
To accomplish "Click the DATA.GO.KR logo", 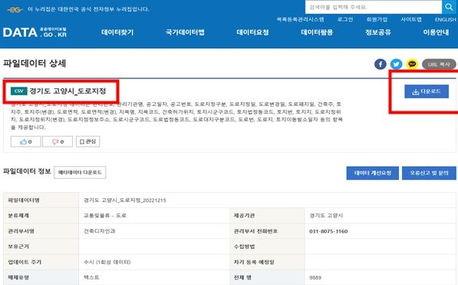I will (x=35, y=32).
